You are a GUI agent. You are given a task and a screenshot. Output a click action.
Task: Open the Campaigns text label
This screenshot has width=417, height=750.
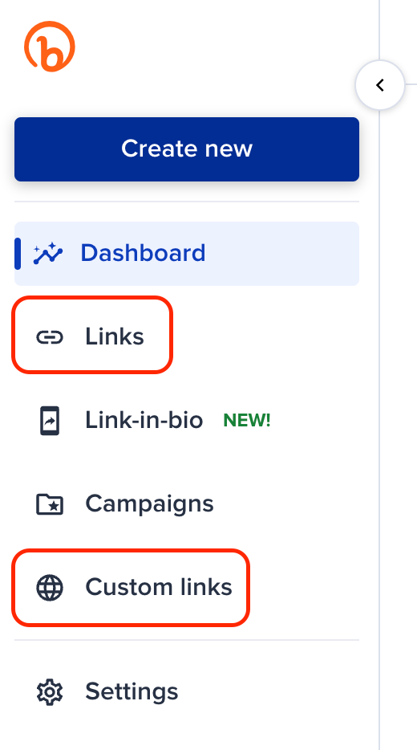coord(149,503)
